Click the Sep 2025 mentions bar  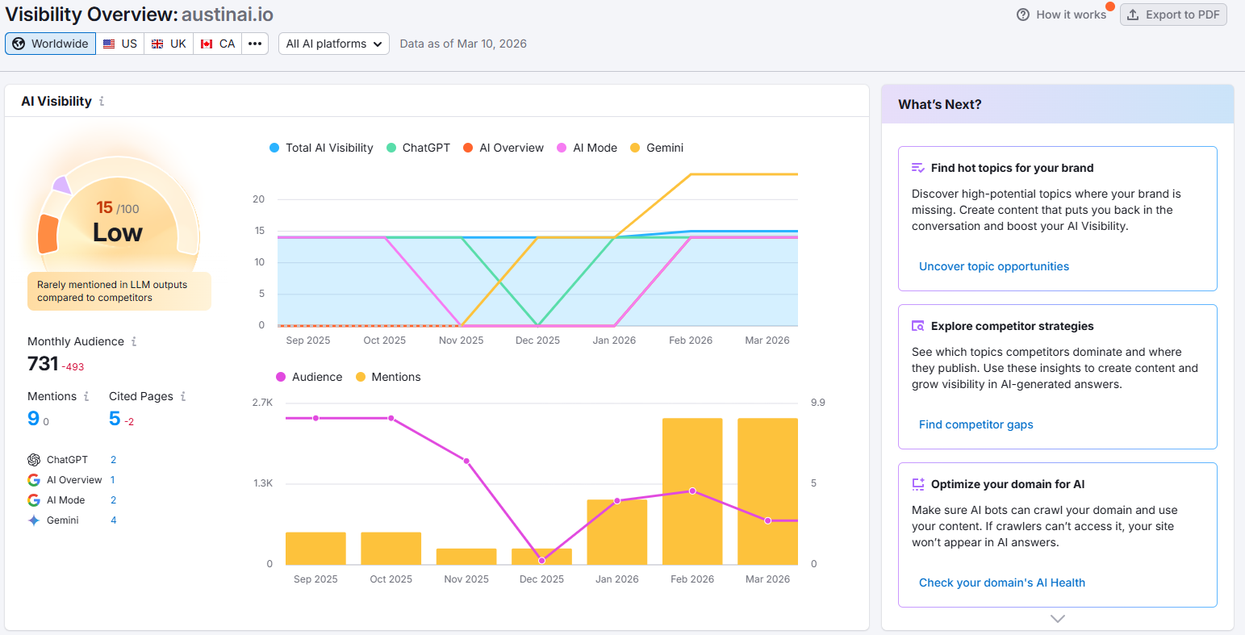[x=315, y=549]
